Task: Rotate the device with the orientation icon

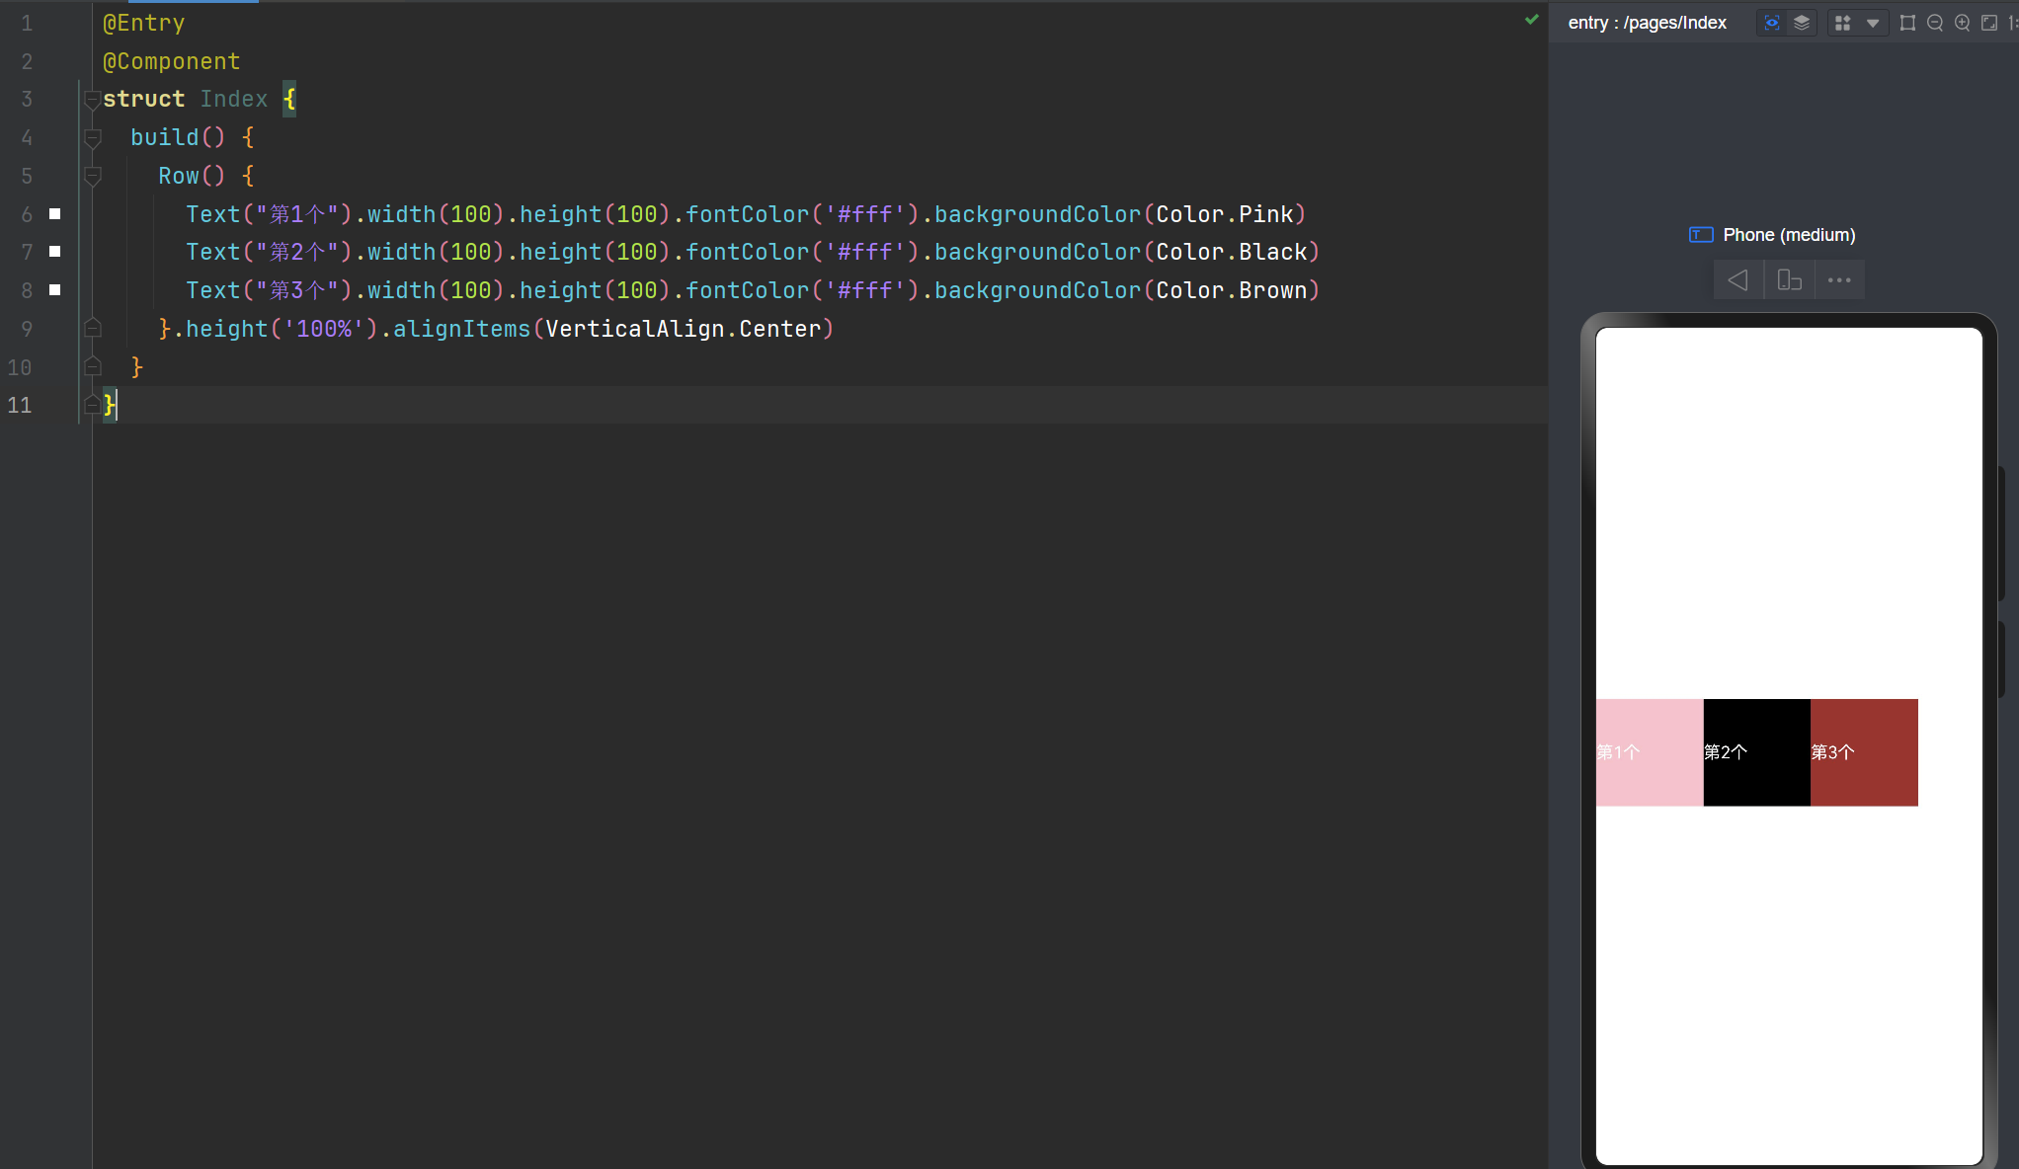Action: (x=1789, y=280)
